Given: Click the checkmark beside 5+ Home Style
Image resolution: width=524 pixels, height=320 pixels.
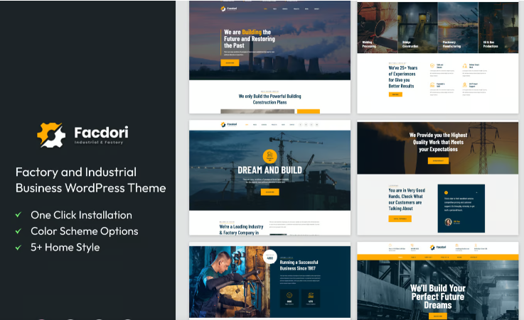Looking at the screenshot, I should (x=18, y=248).
